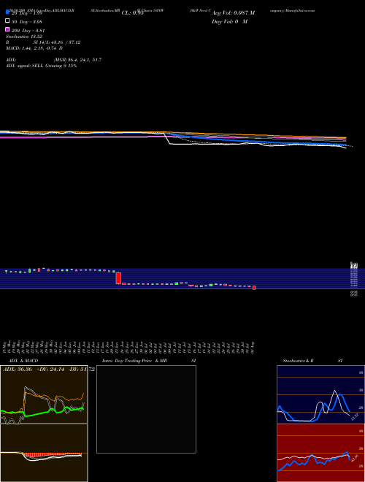Click the 'Avg Vol: 0.087 M' label
The width and height of the screenshot is (365, 482).
click(x=233, y=13)
